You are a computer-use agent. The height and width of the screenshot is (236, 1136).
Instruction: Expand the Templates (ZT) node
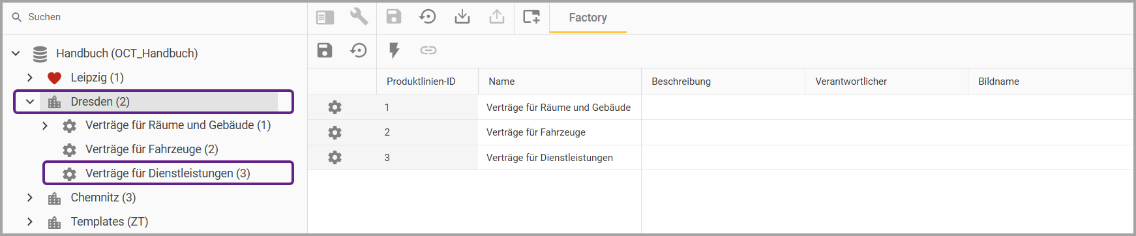30,222
